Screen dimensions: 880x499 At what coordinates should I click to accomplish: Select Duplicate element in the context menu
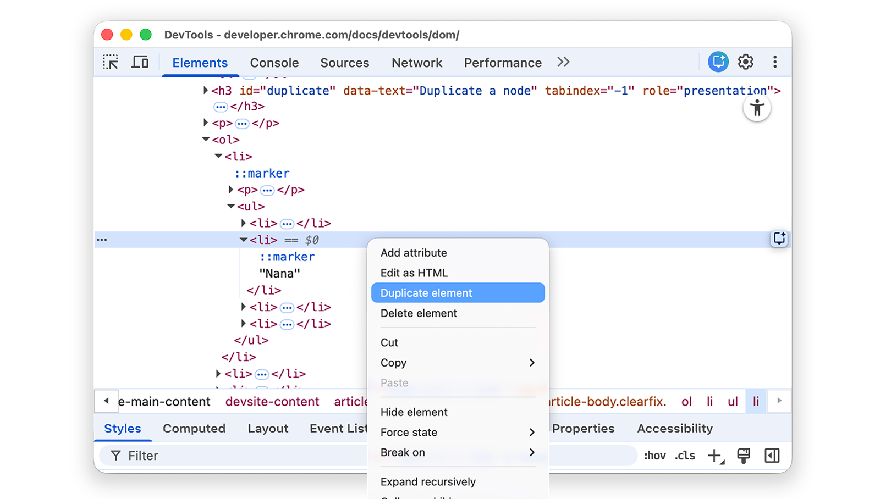[458, 292]
